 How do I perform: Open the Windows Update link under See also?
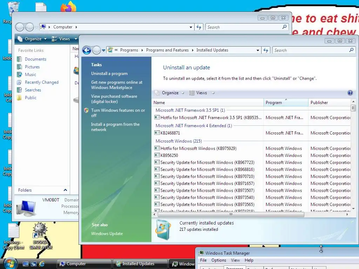point(107,234)
